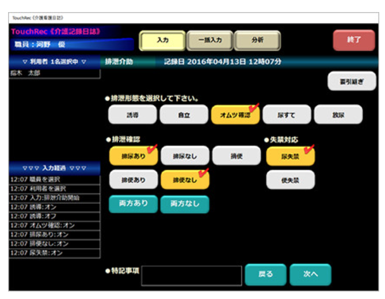
Task: Click the teal 両方あり button
Action: click(133, 204)
